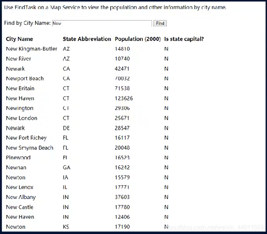This screenshot has height=234, width=267.
Task: Select the New Smyrna Beach city name
Action: pos(30,147)
